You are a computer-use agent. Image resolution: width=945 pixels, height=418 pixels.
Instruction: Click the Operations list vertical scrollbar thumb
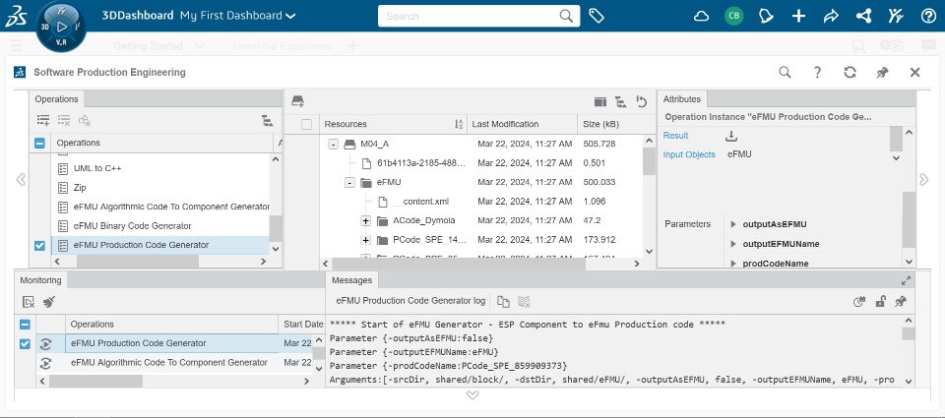(x=276, y=229)
